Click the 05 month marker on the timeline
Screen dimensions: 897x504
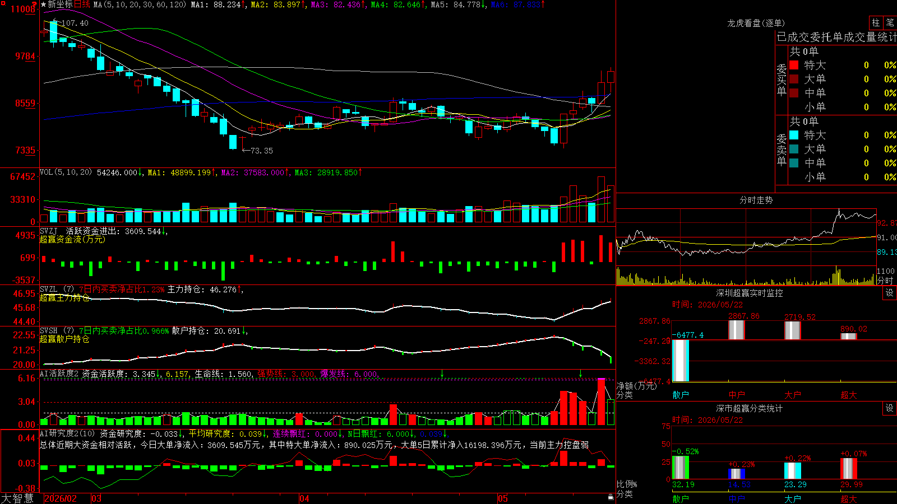click(503, 498)
